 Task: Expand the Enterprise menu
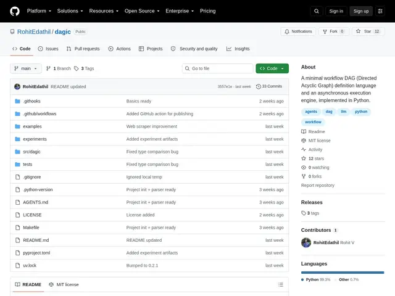point(180,11)
